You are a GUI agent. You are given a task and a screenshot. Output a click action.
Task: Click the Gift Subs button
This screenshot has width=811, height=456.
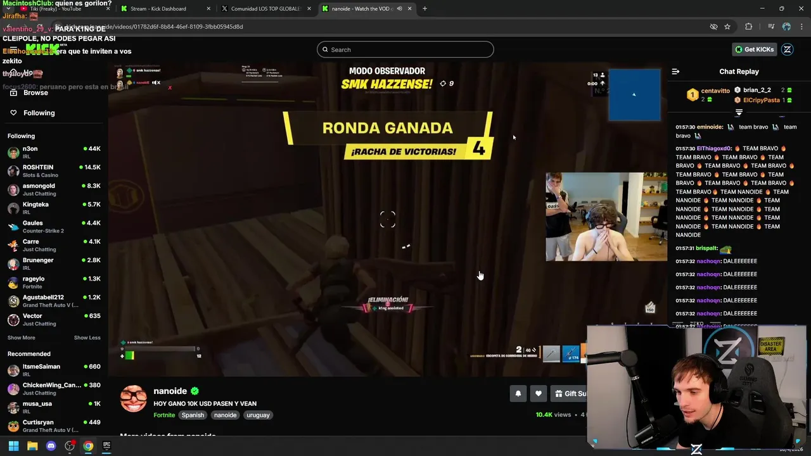point(569,393)
